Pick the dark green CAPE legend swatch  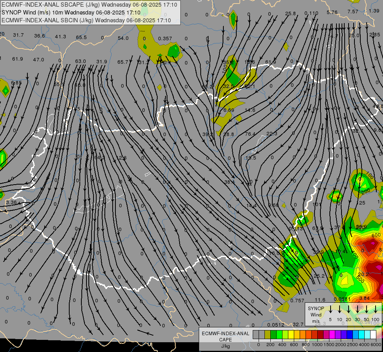(x=273, y=335)
